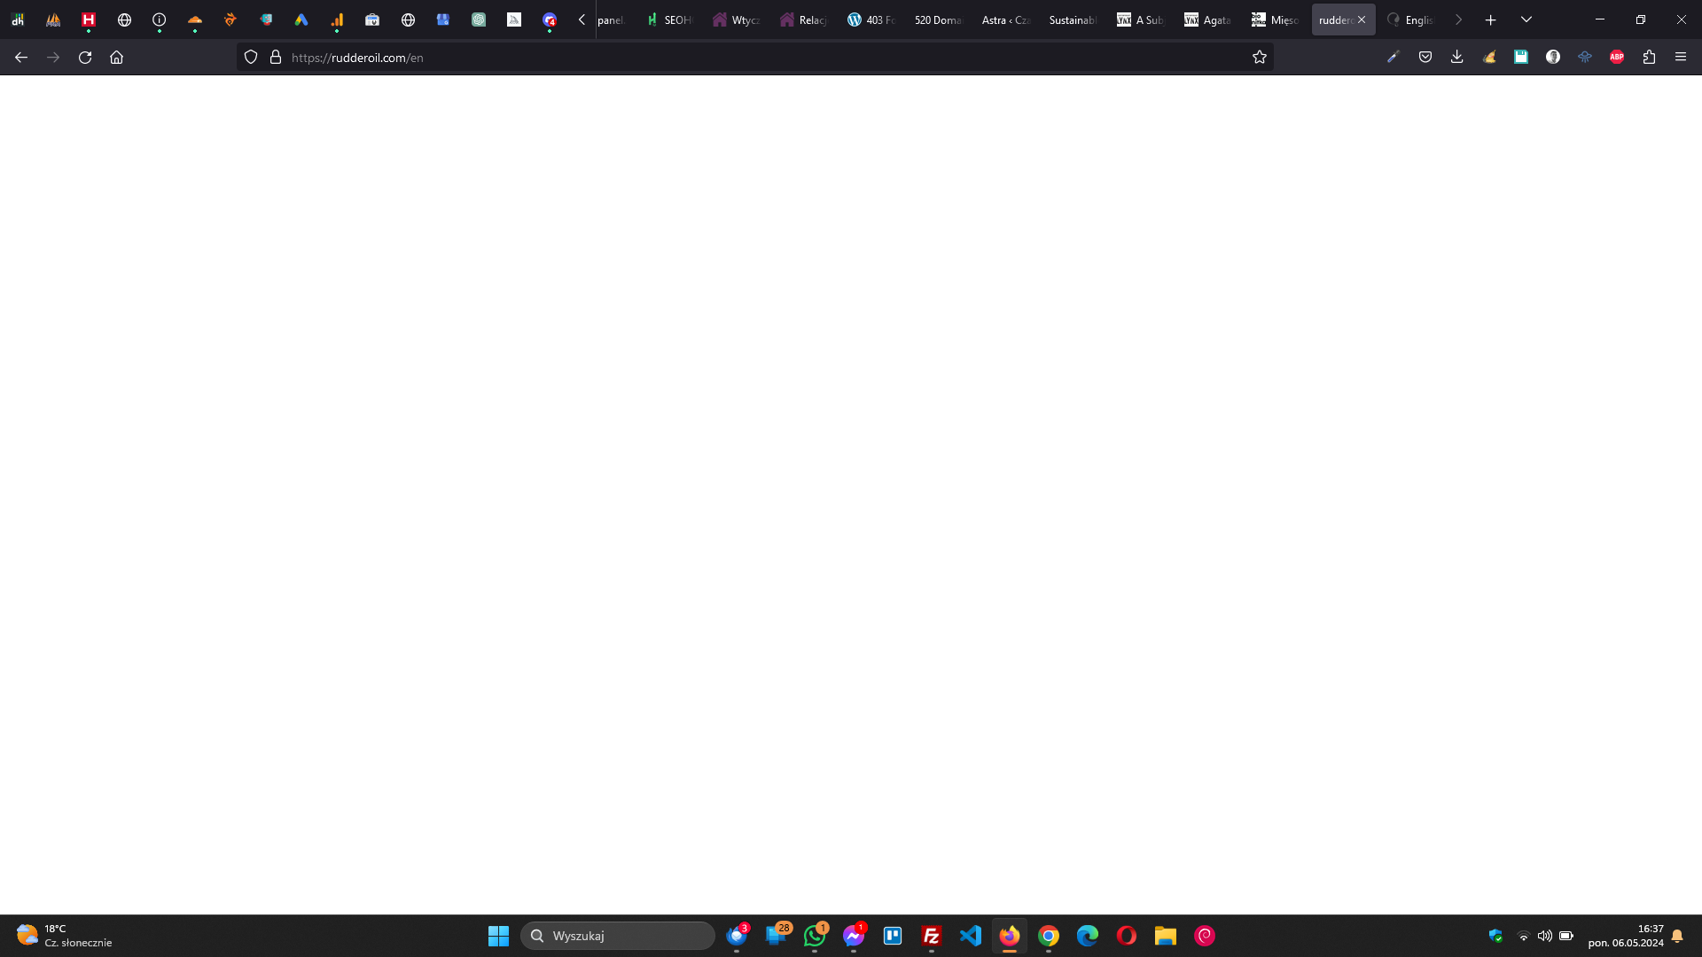This screenshot has width=1702, height=957.
Task: Close the active rudderoil tab
Action: click(x=1362, y=19)
